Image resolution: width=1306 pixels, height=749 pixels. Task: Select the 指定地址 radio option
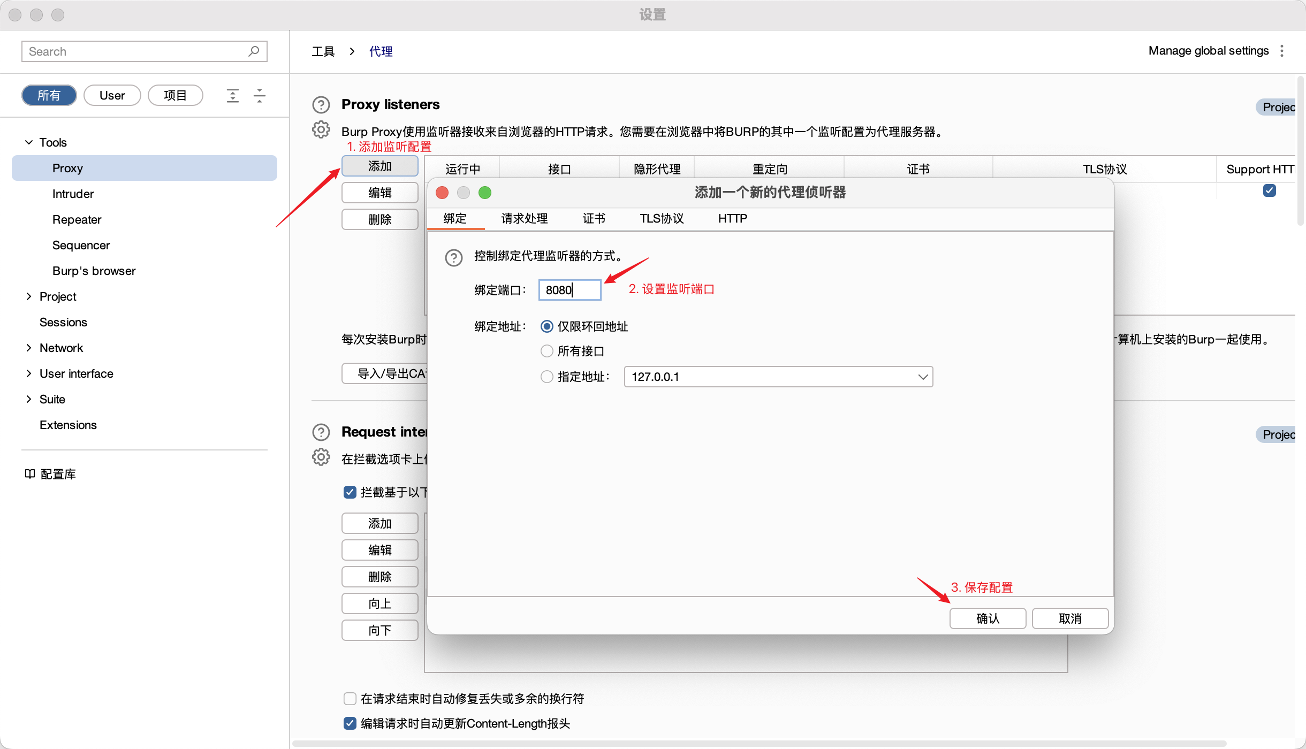click(x=546, y=377)
